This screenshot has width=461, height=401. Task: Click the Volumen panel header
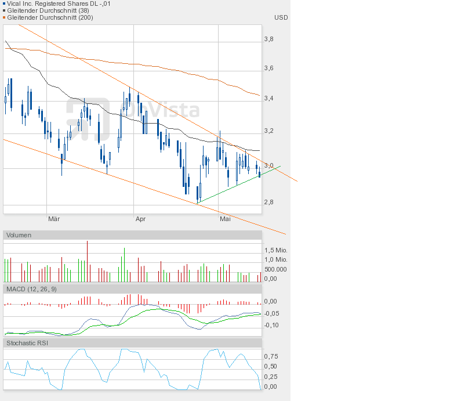click(x=132, y=235)
